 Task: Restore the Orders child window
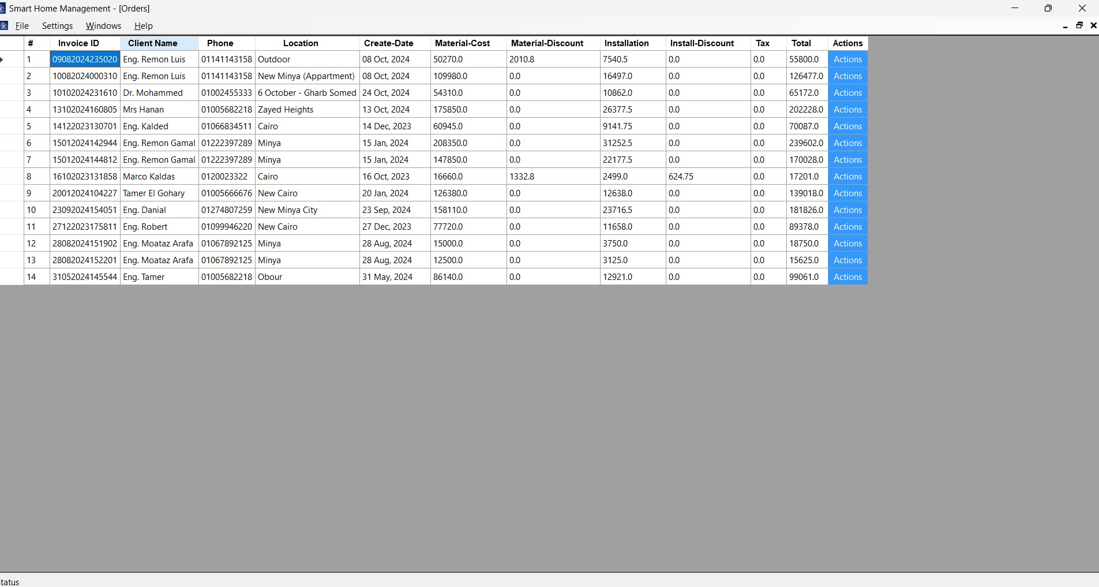click(x=1079, y=25)
